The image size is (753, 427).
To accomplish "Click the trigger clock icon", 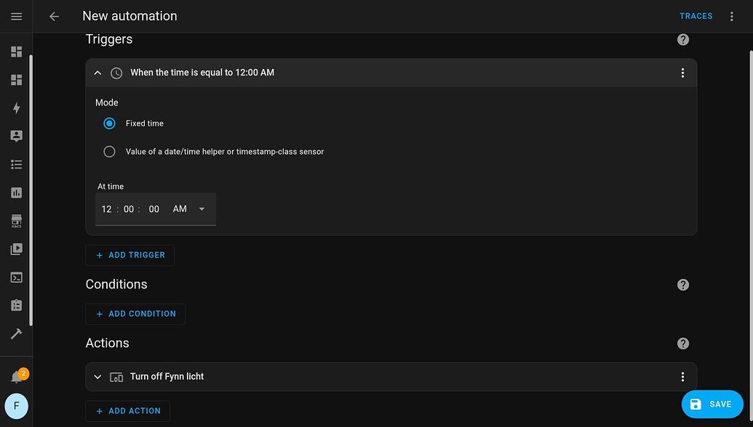I will [116, 73].
